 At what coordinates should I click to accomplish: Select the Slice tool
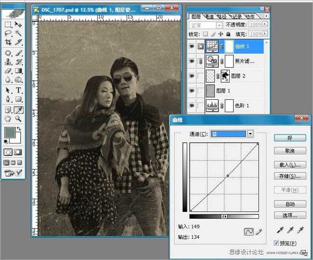tap(18, 42)
